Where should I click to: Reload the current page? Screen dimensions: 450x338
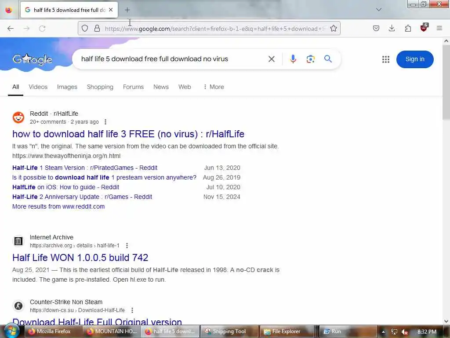42,29
